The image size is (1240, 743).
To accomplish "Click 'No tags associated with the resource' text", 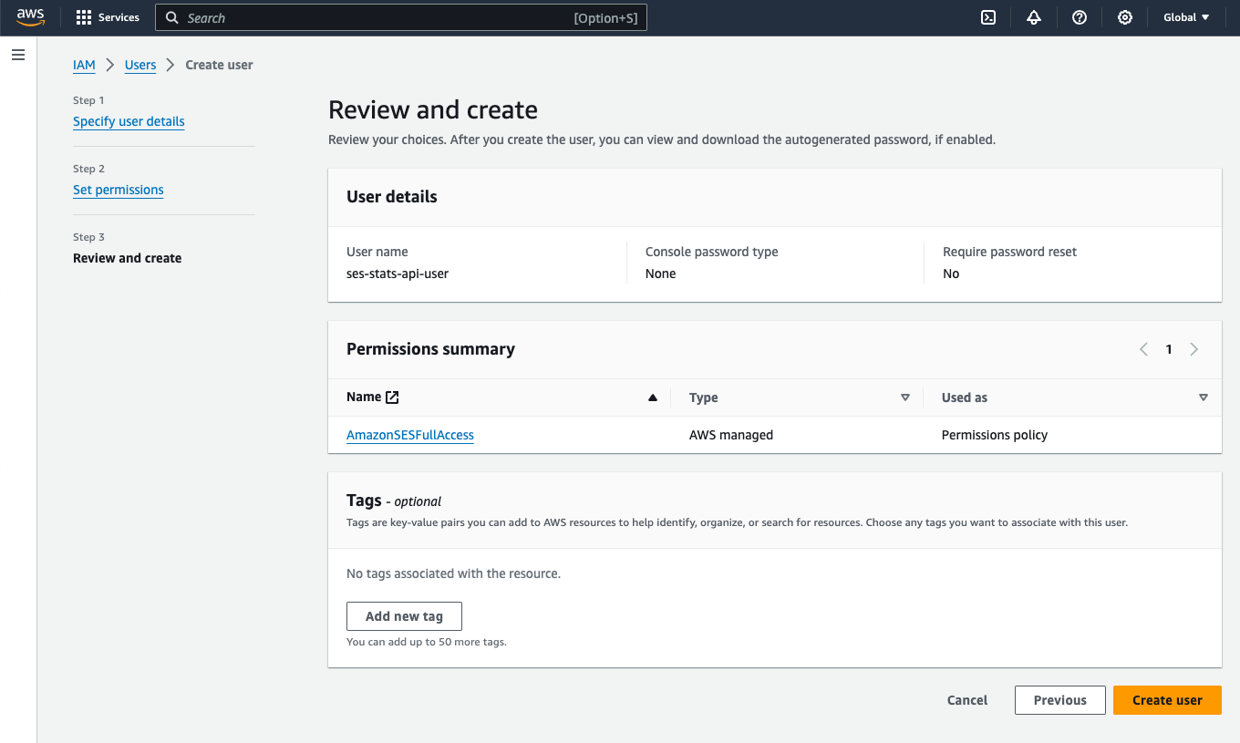I will [453, 573].
